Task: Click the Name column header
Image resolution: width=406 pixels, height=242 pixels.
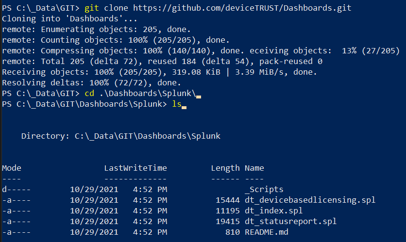Action: click(254, 168)
